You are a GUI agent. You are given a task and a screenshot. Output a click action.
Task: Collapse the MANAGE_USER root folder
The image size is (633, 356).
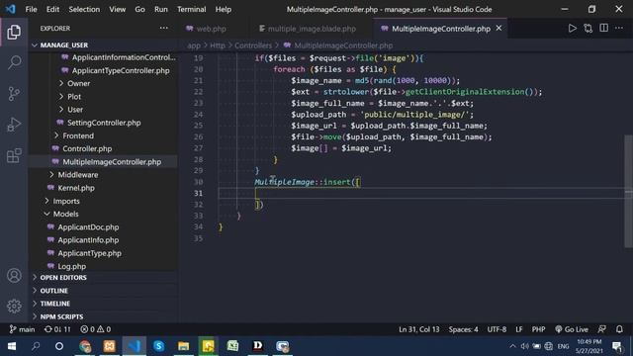(x=63, y=44)
